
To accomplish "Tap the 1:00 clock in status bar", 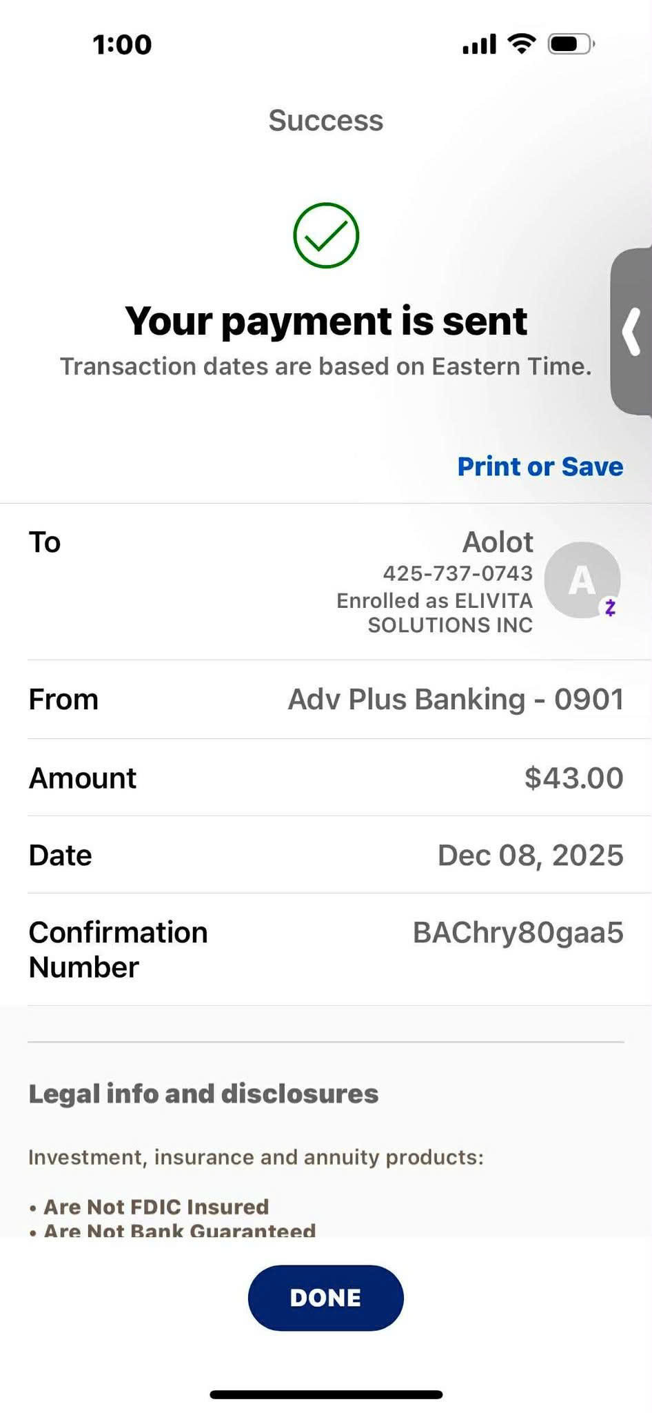I will coord(122,45).
